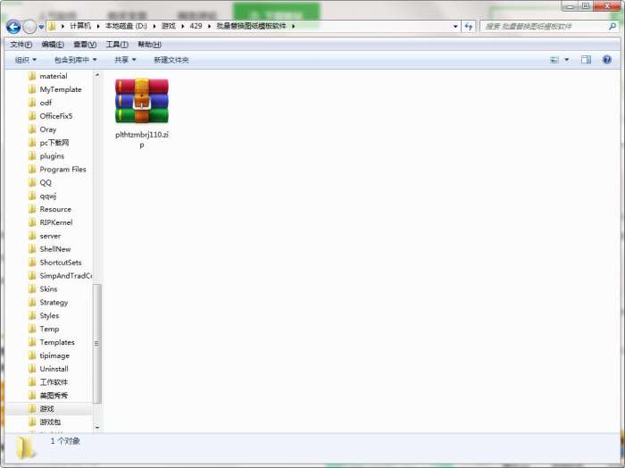The height and width of the screenshot is (468, 625).
Task: Open the 帮助(H) menu
Action: coord(149,45)
